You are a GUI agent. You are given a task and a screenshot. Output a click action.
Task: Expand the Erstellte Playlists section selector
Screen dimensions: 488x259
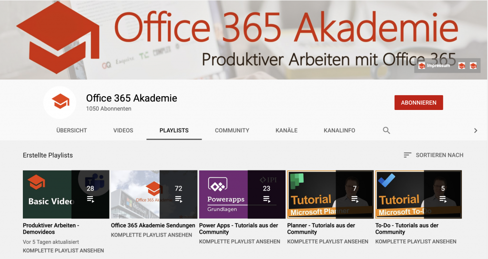click(x=48, y=155)
